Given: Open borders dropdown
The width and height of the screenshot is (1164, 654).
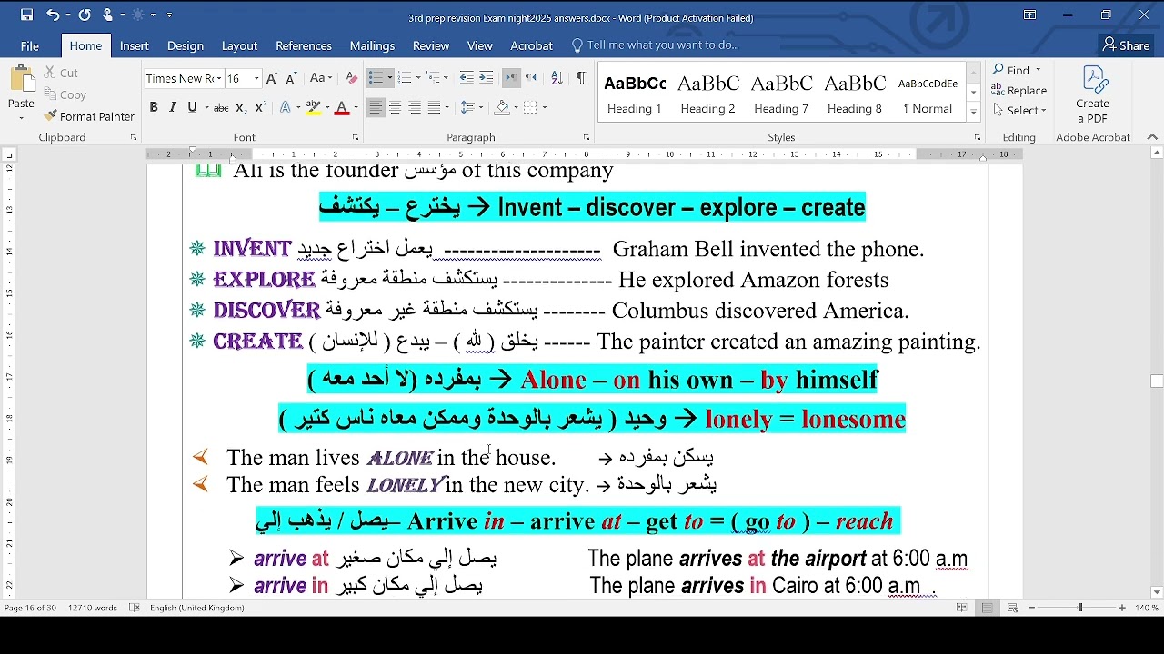Looking at the screenshot, I should [x=544, y=107].
